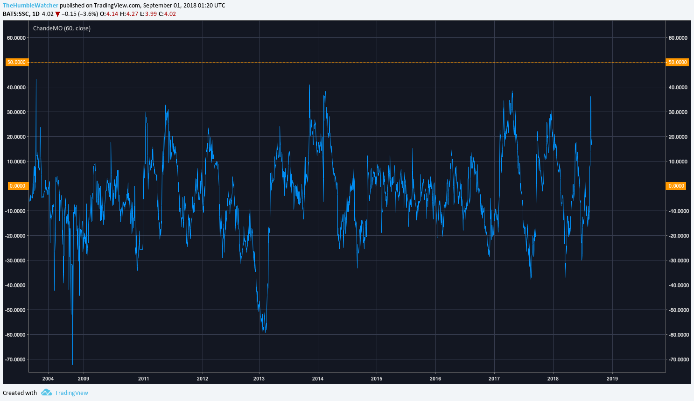Viewport: 694px width, 401px height.
Task: Select the ChandeMO (60, close) indicator label
Action: coord(62,28)
